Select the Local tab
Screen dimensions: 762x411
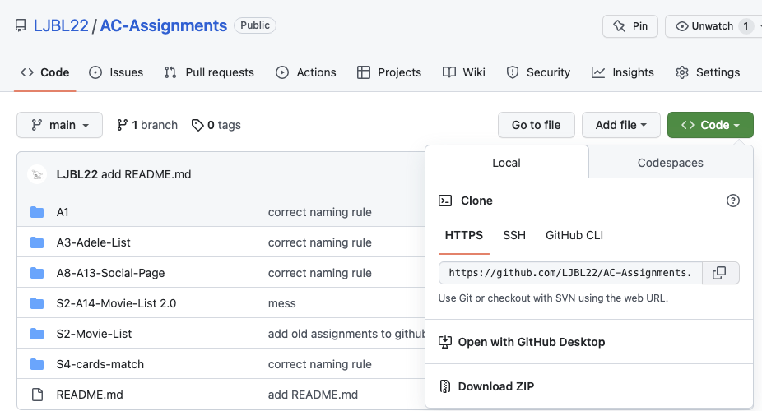click(x=506, y=163)
